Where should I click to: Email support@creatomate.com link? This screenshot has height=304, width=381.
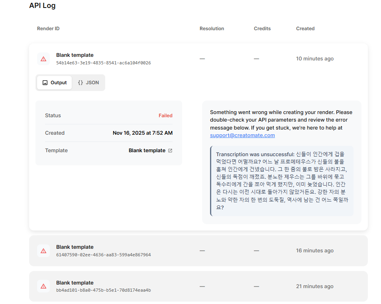pyautogui.click(x=242, y=136)
